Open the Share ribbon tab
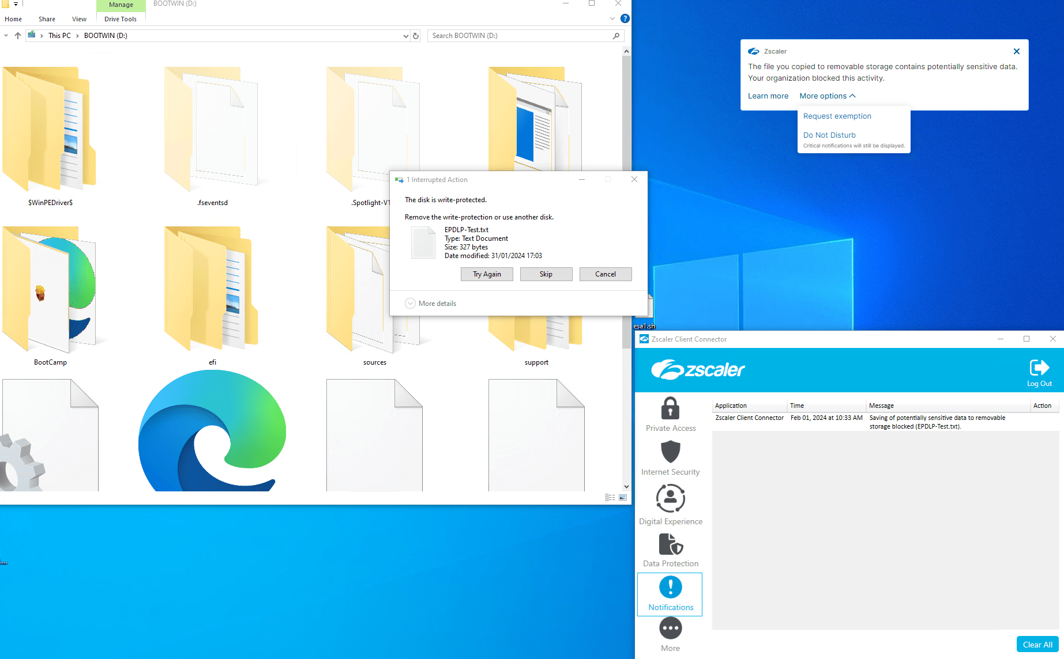The width and height of the screenshot is (1064, 659). tap(47, 19)
